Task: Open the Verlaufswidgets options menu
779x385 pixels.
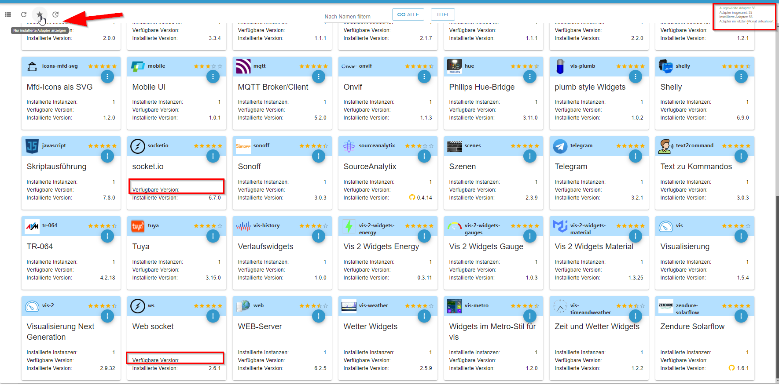Action: pos(319,236)
